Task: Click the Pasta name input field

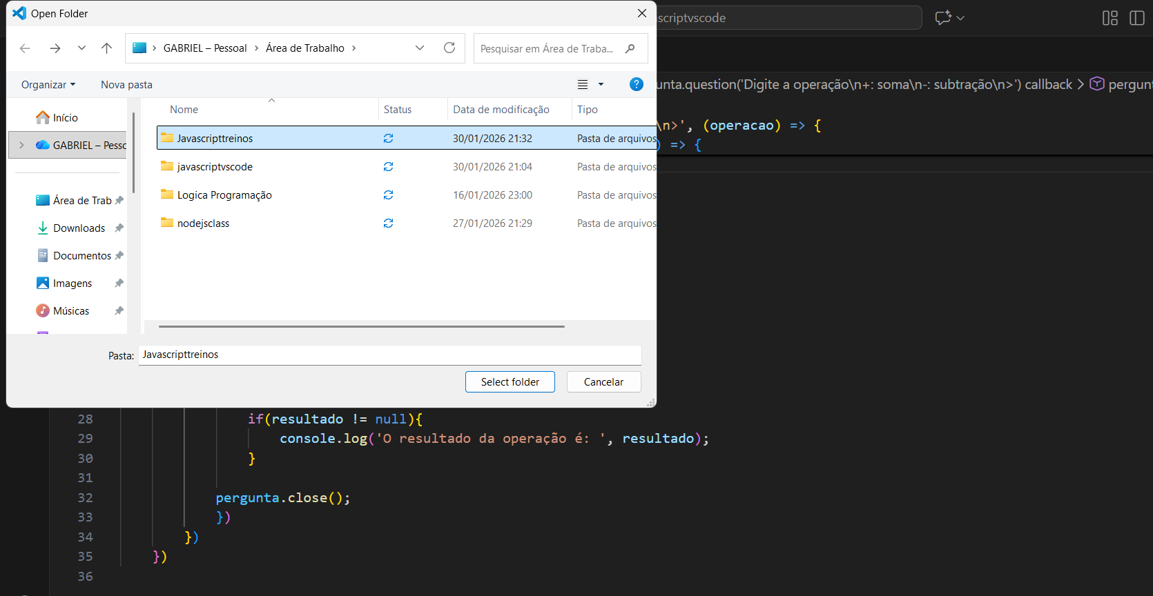Action: coord(389,355)
